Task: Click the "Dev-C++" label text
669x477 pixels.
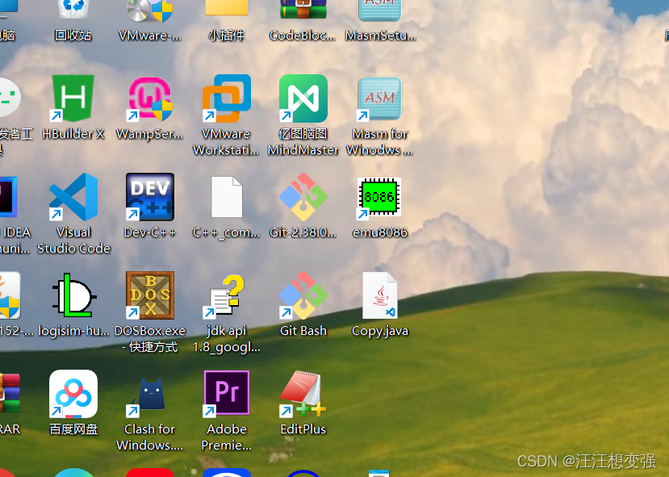Action: coord(150,232)
